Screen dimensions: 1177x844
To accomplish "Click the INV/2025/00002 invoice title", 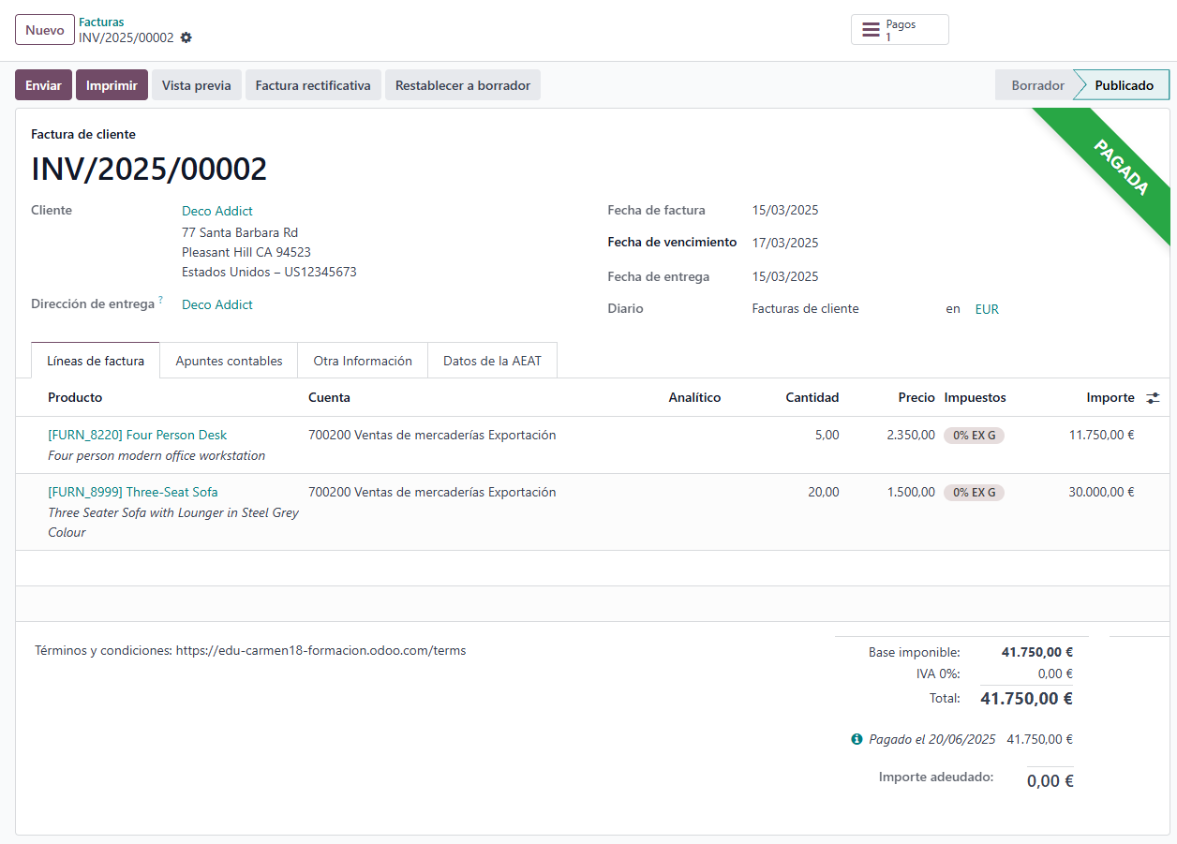I will (x=149, y=169).
